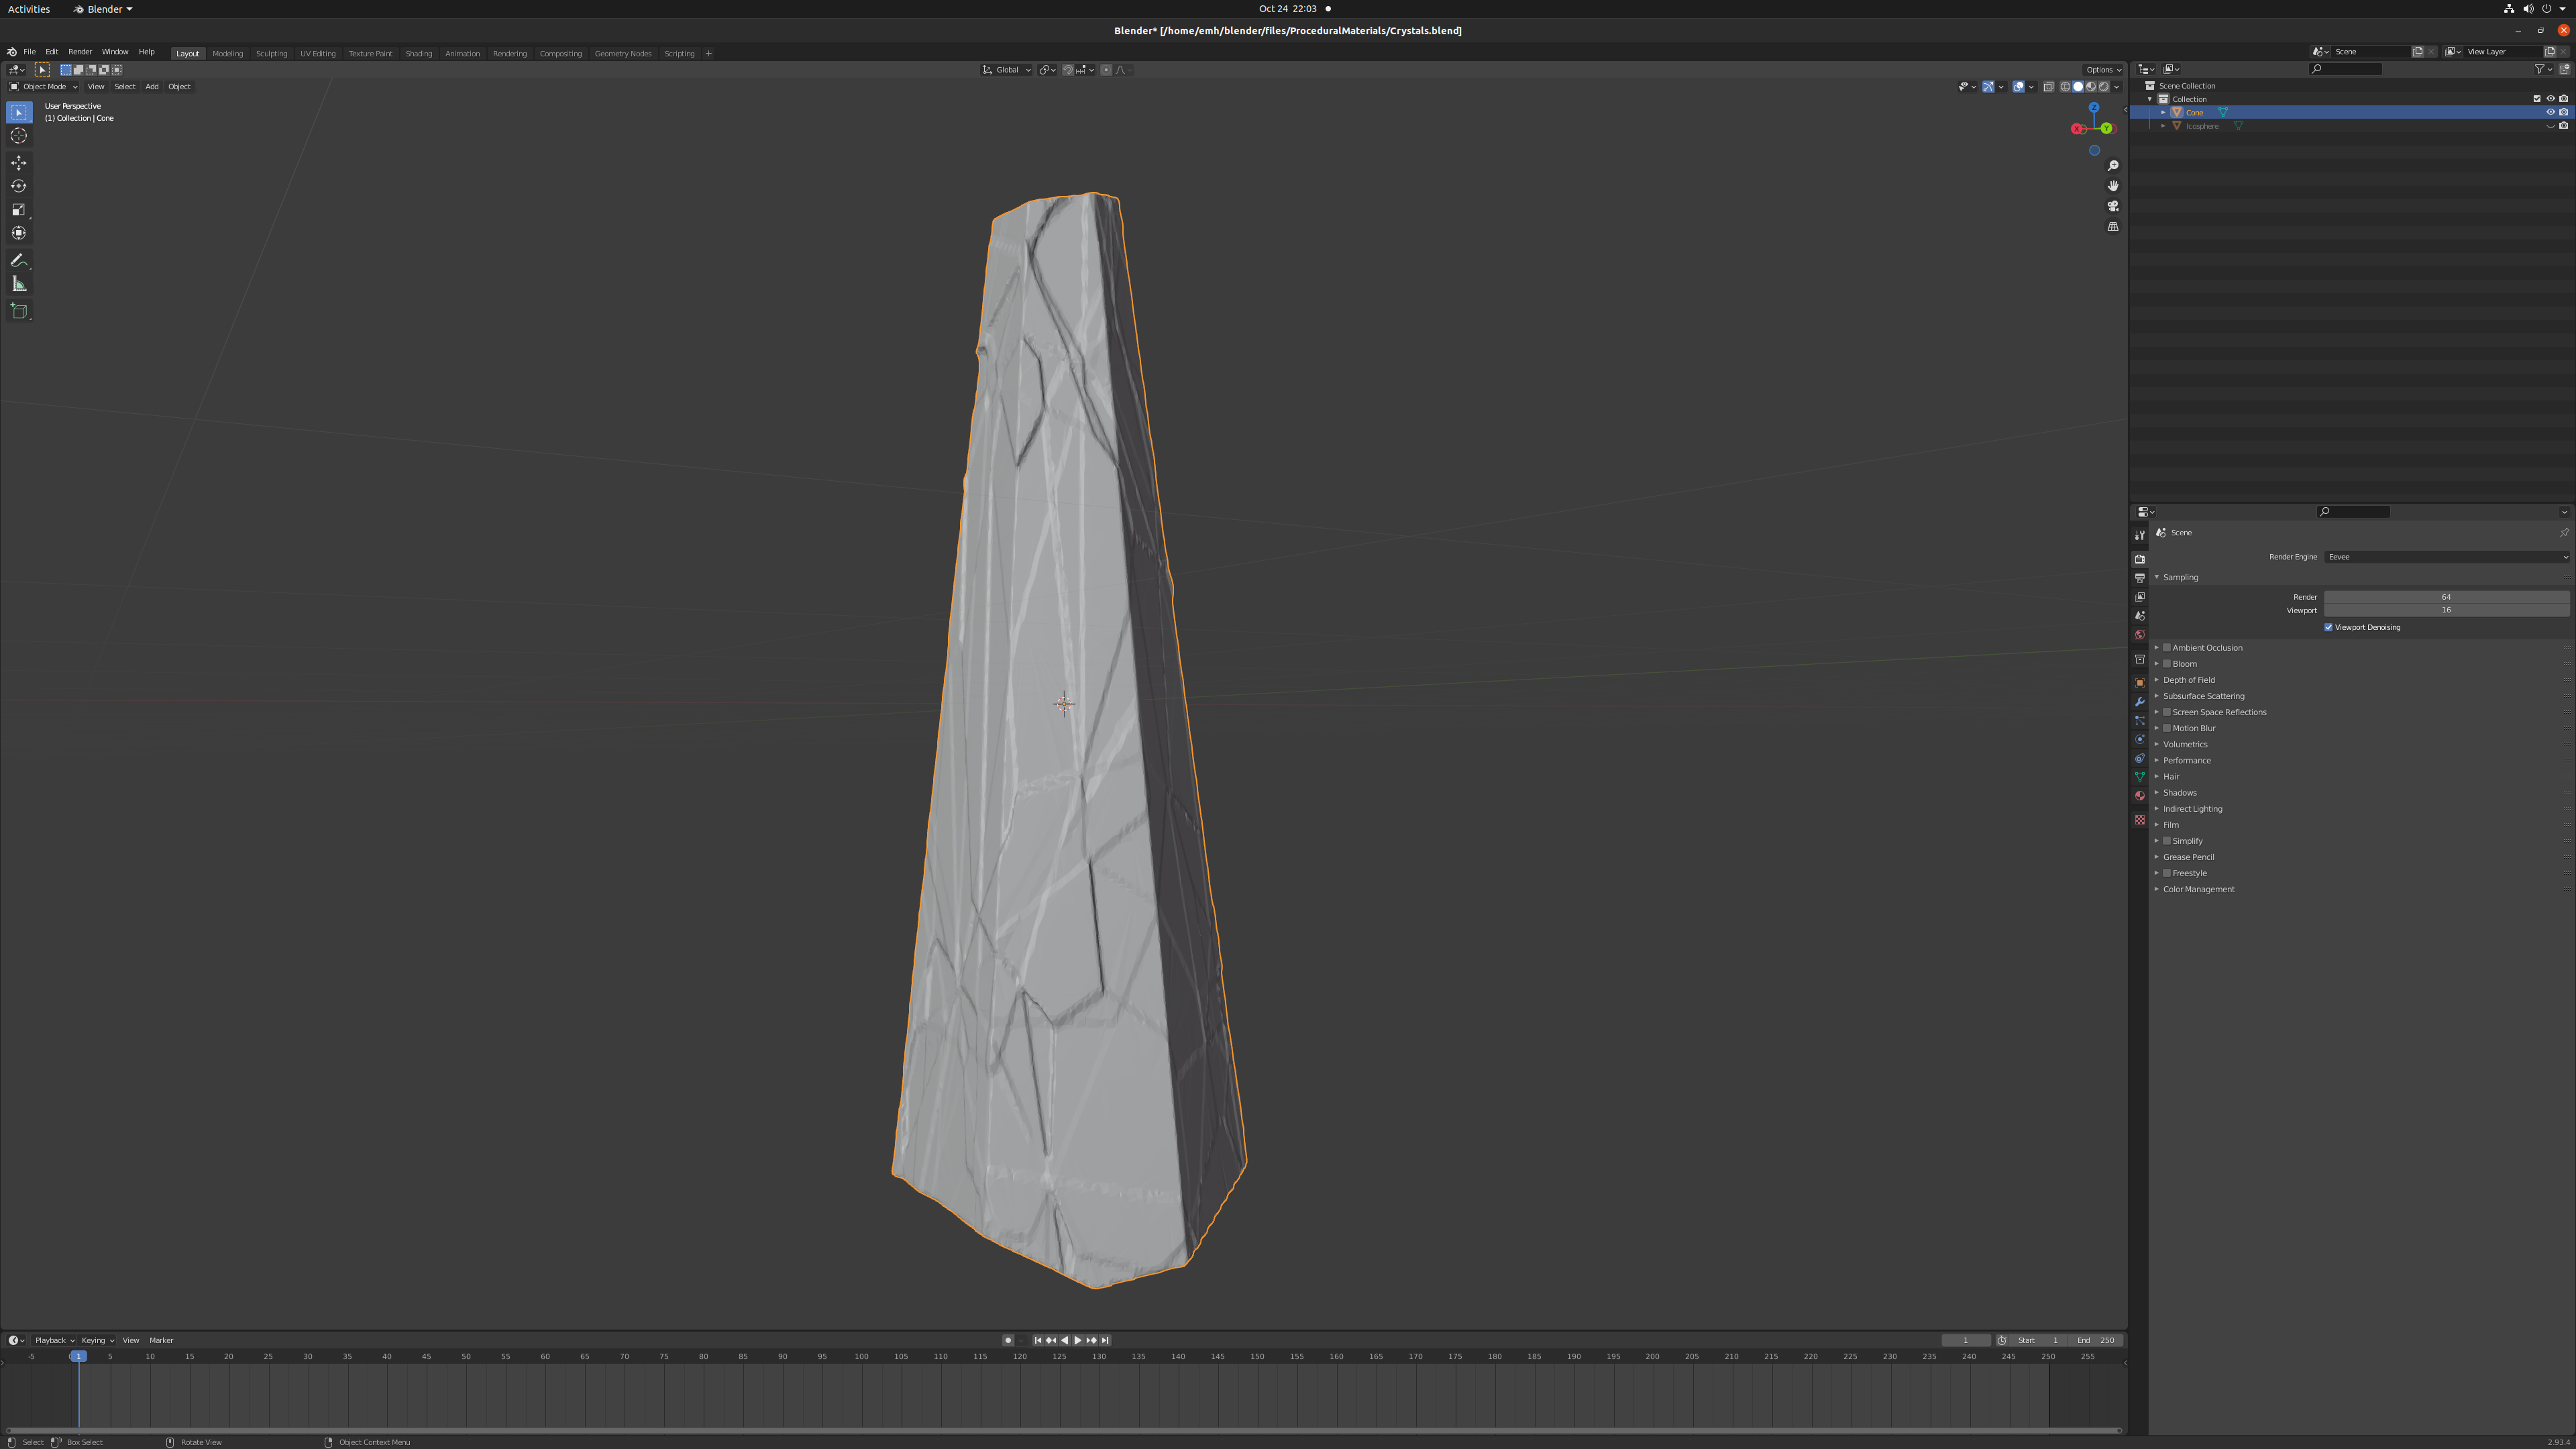Select the Add Cube tool
The image size is (2576, 1449).
click(19, 311)
